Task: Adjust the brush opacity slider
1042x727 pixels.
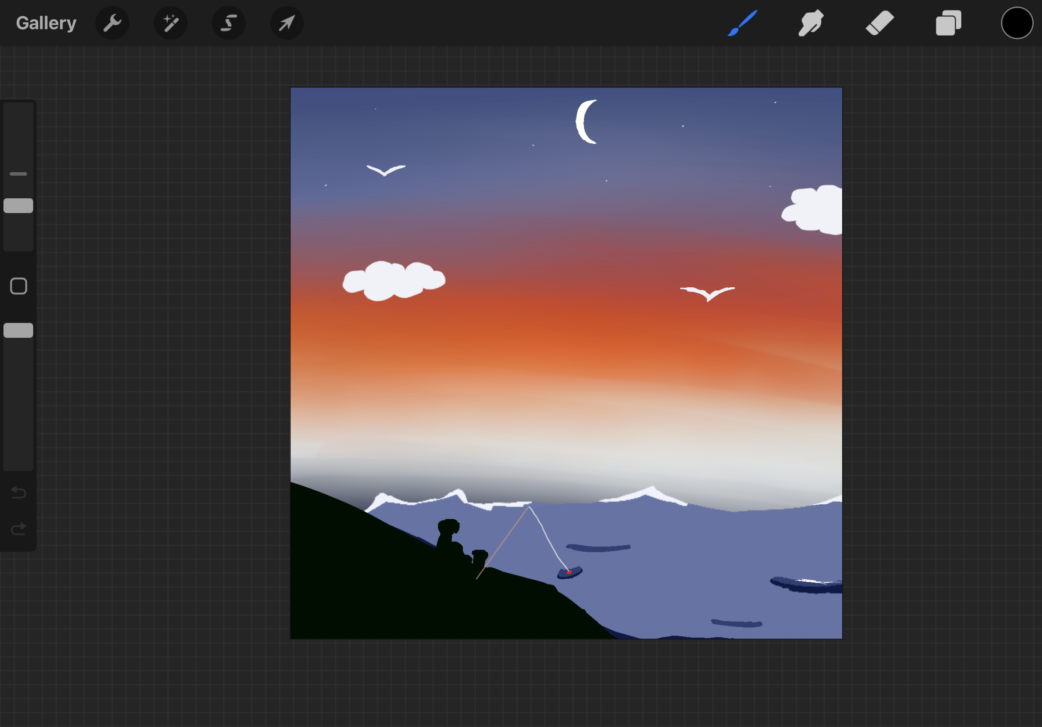Action: click(x=18, y=330)
